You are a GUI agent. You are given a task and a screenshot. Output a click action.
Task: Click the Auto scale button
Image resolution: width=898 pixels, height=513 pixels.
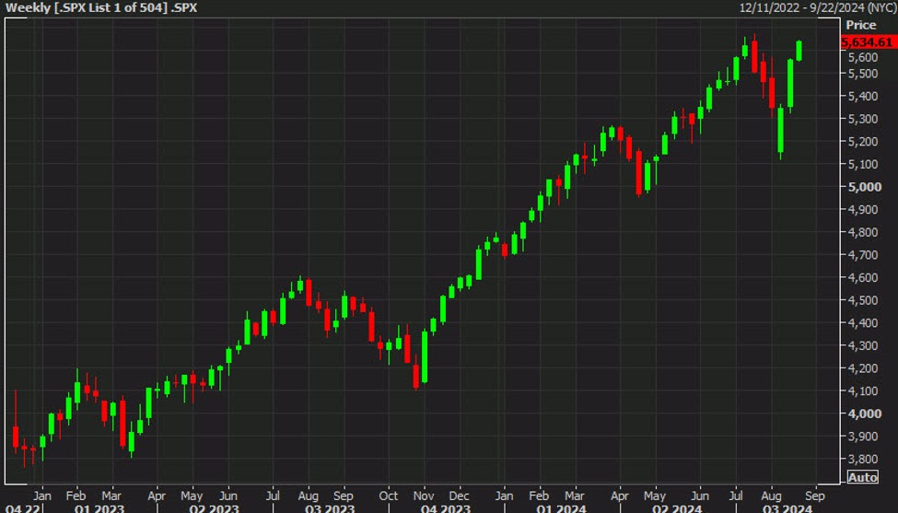[862, 477]
